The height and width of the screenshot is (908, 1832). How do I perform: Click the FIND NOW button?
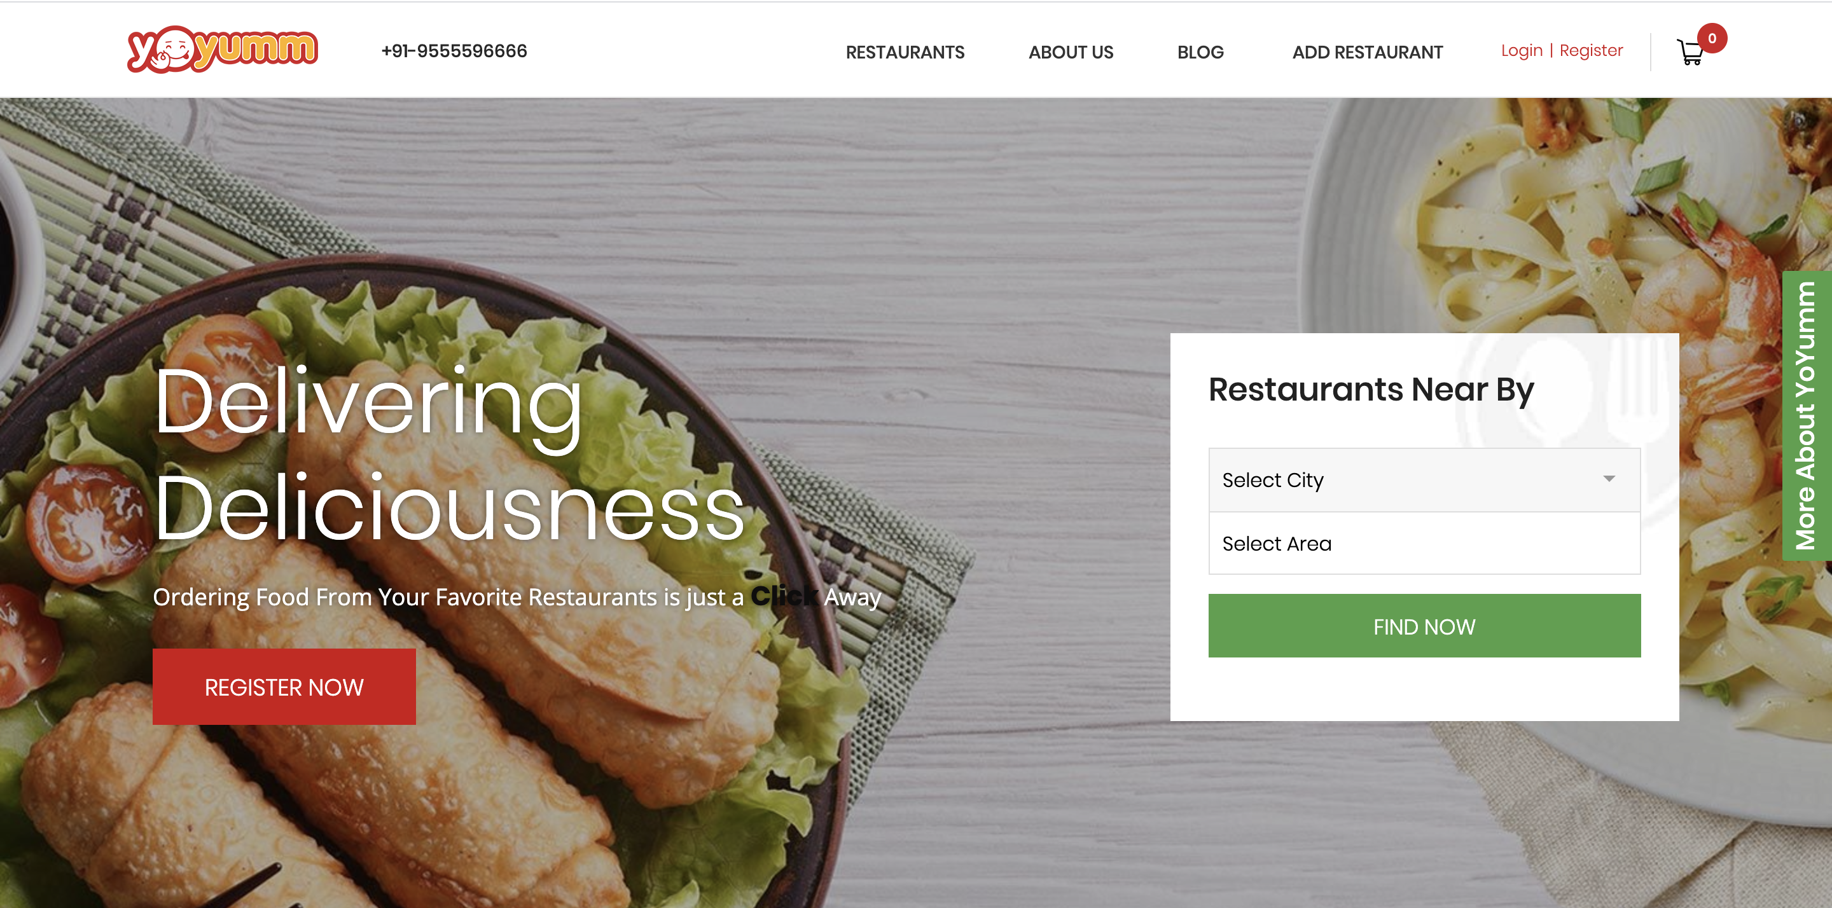[1424, 626]
